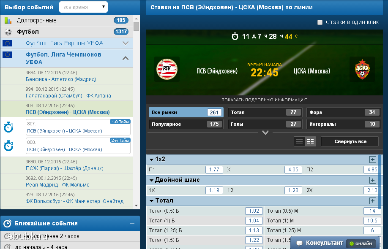Click the Свернуть все button
The width and height of the screenshot is (388, 249).
point(350,141)
